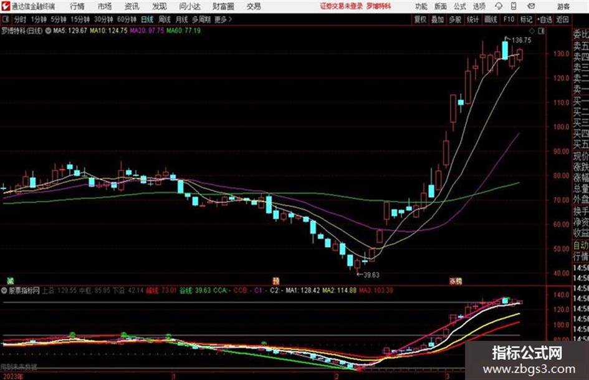Viewport: 589px width, 380px height.
Task: Open the 多周期 multi-period view
Action: click(x=201, y=19)
